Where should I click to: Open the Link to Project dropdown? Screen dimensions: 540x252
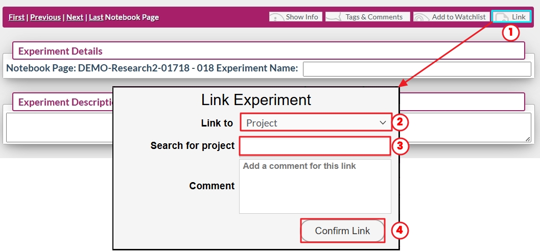(x=316, y=122)
